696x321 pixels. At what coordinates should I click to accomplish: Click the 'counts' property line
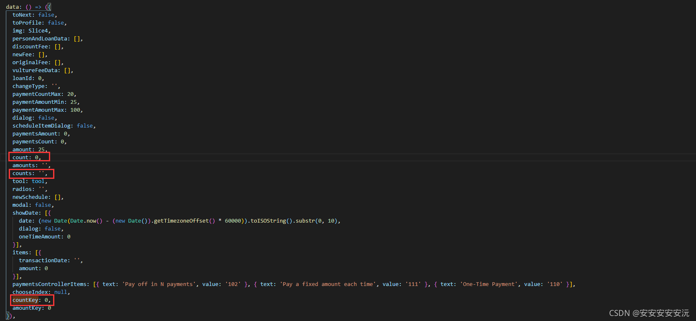[x=30, y=173]
